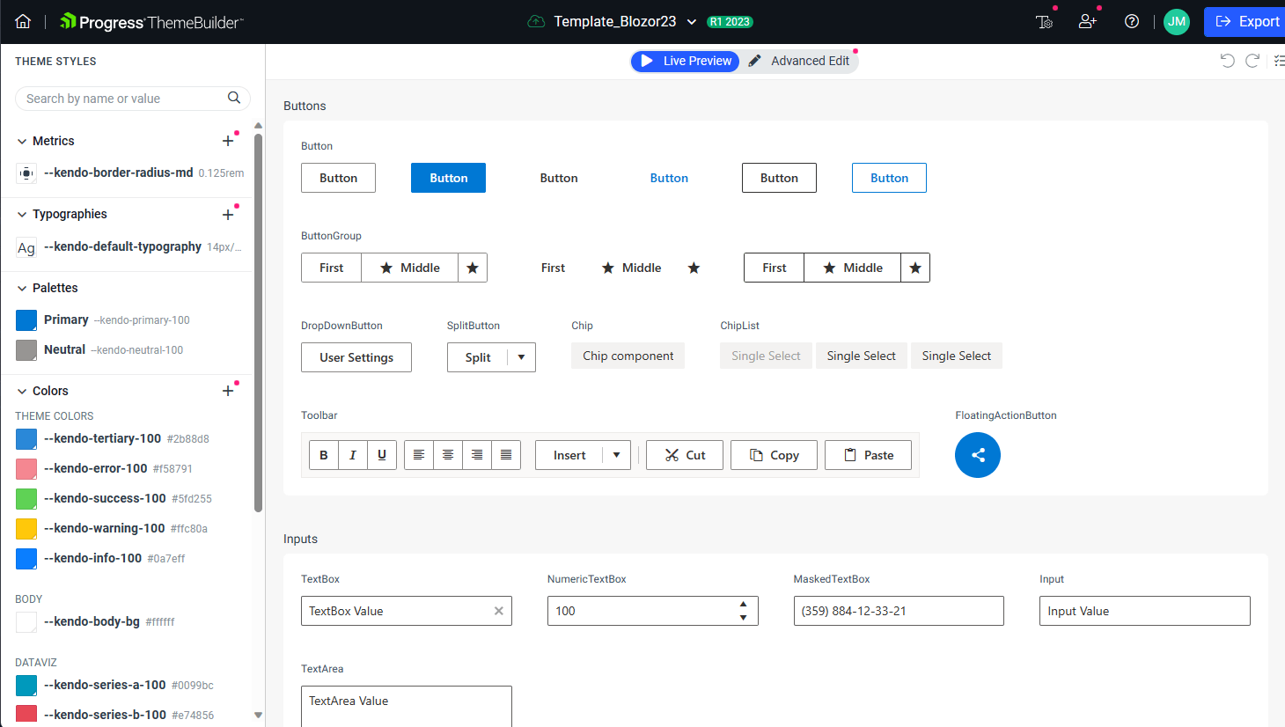Toggle the disabled Single Select chip
Viewport: 1285px width, 727px height.
(x=766, y=356)
